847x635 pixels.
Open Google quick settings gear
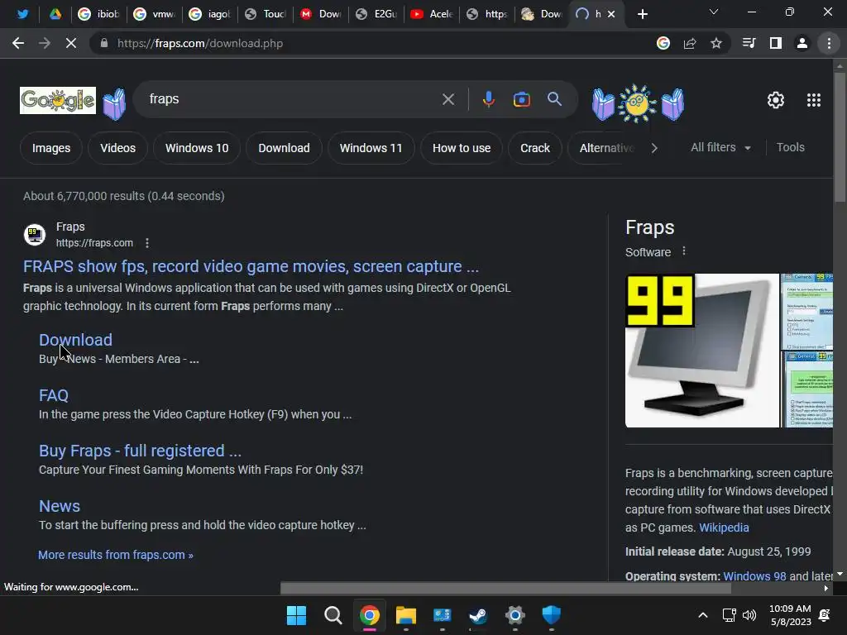(x=776, y=100)
